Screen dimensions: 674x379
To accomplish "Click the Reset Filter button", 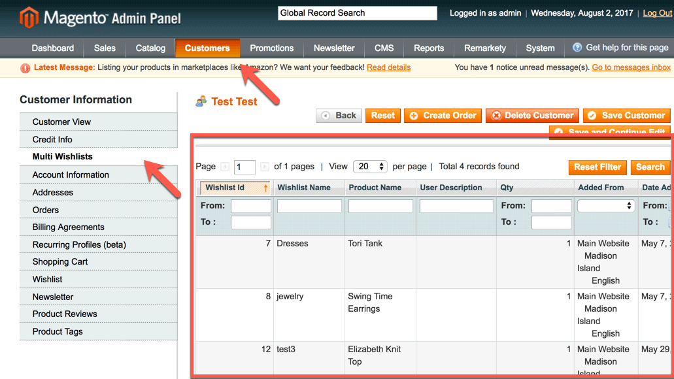I will [597, 167].
